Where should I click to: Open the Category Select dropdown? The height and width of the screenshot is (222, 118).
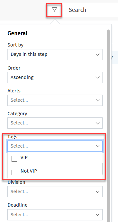point(55,123)
